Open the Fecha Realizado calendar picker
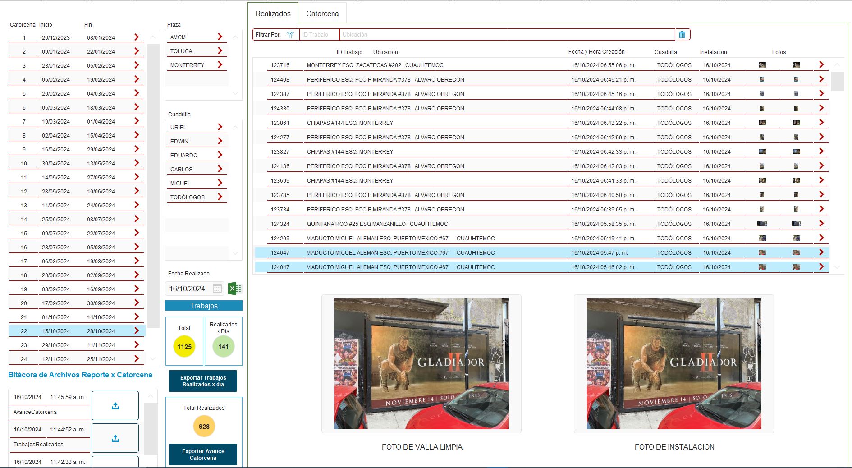 tap(217, 289)
